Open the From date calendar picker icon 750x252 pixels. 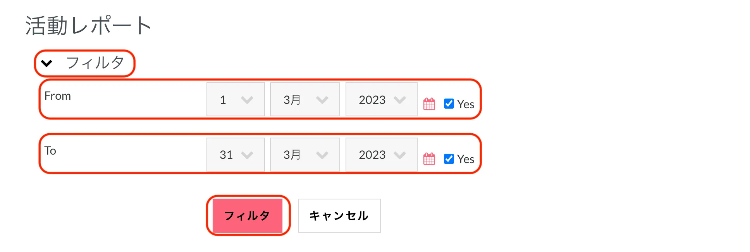click(429, 104)
